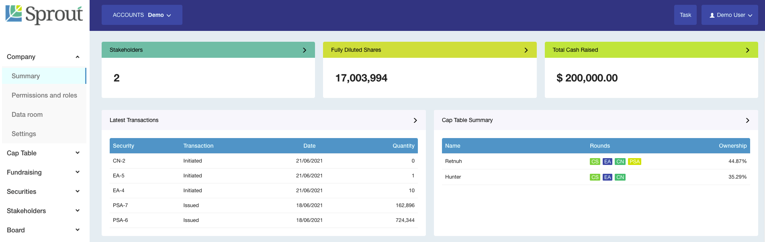Click the Task button
Screen dimensions: 765x242
[685, 15]
